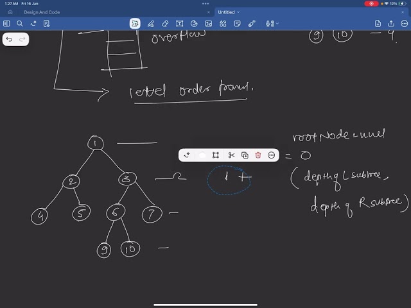Switch to Design And Code tab
Viewport: 411px width, 308px height.
42,12
